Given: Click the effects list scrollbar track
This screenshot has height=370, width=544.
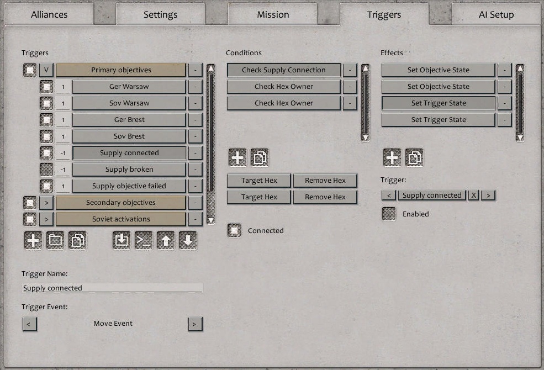Looking at the screenshot, I should coord(520,103).
